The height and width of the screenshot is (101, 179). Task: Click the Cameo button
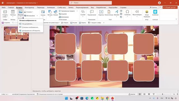pos(43,14)
